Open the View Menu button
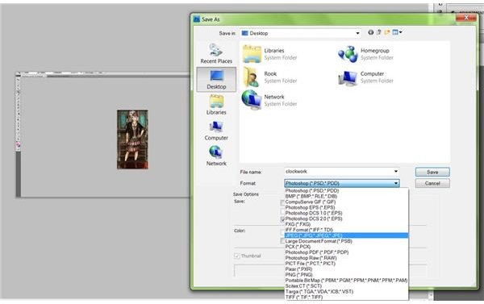Viewport: 484px width, 304px height. pyautogui.click(x=397, y=32)
